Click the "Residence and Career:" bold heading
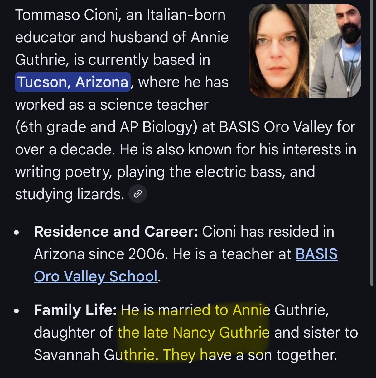 click(116, 232)
